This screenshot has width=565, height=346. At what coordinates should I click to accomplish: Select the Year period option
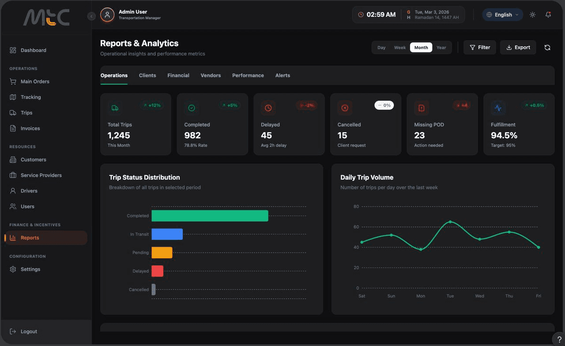(x=441, y=48)
